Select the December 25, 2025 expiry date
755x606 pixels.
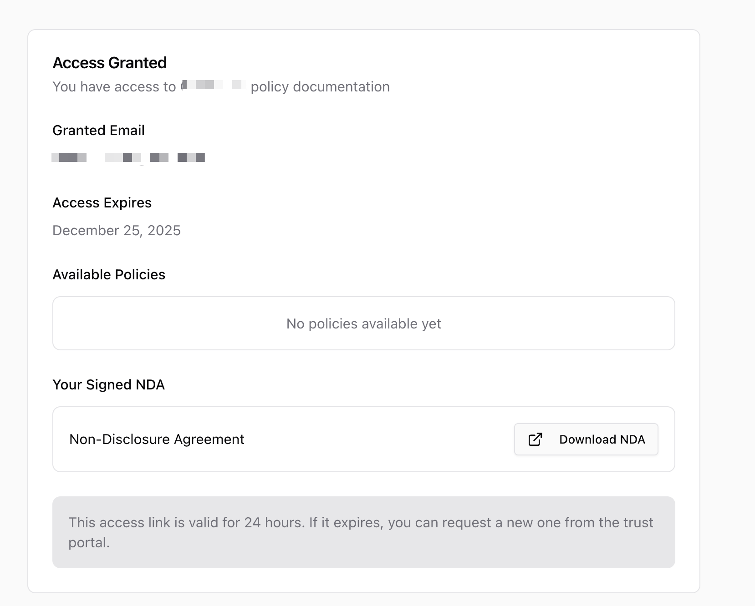coord(117,231)
